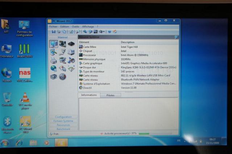Image resolution: width=232 pixels, height=154 pixels.
Task: Select the monitor with magnifier video icon
Action: [x=54, y=52]
